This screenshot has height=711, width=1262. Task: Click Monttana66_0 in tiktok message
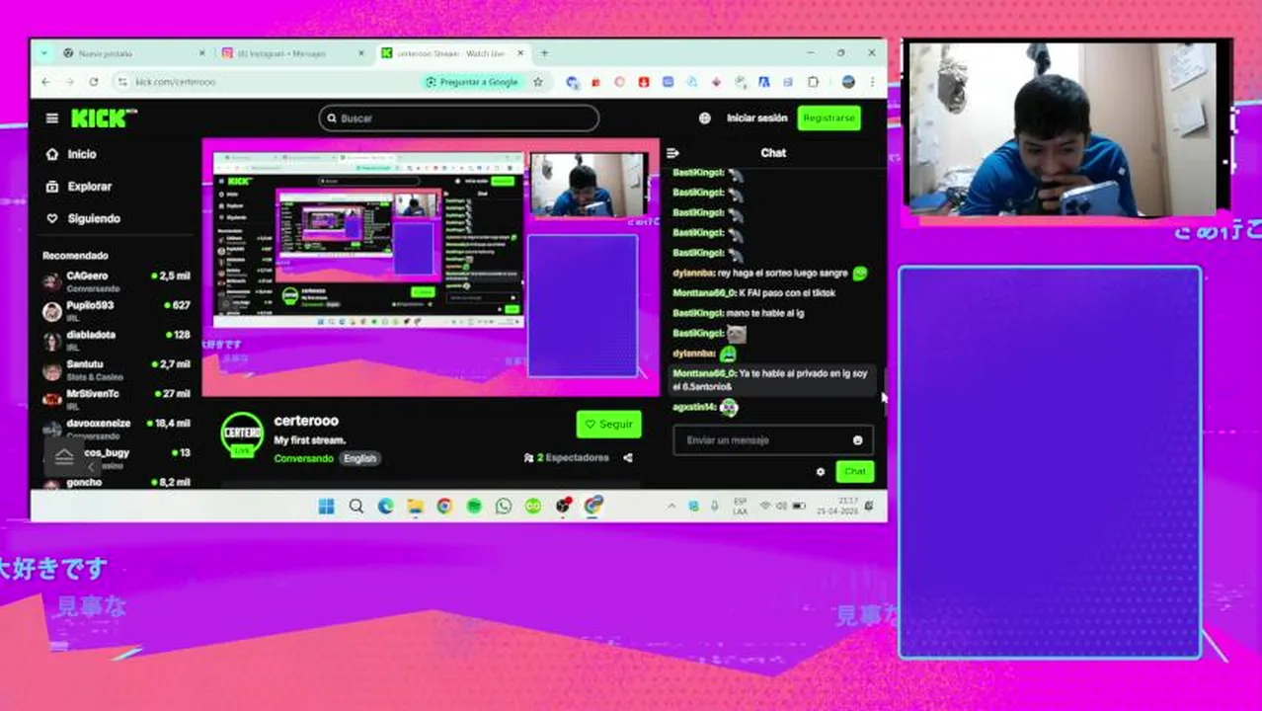pyautogui.click(x=703, y=293)
